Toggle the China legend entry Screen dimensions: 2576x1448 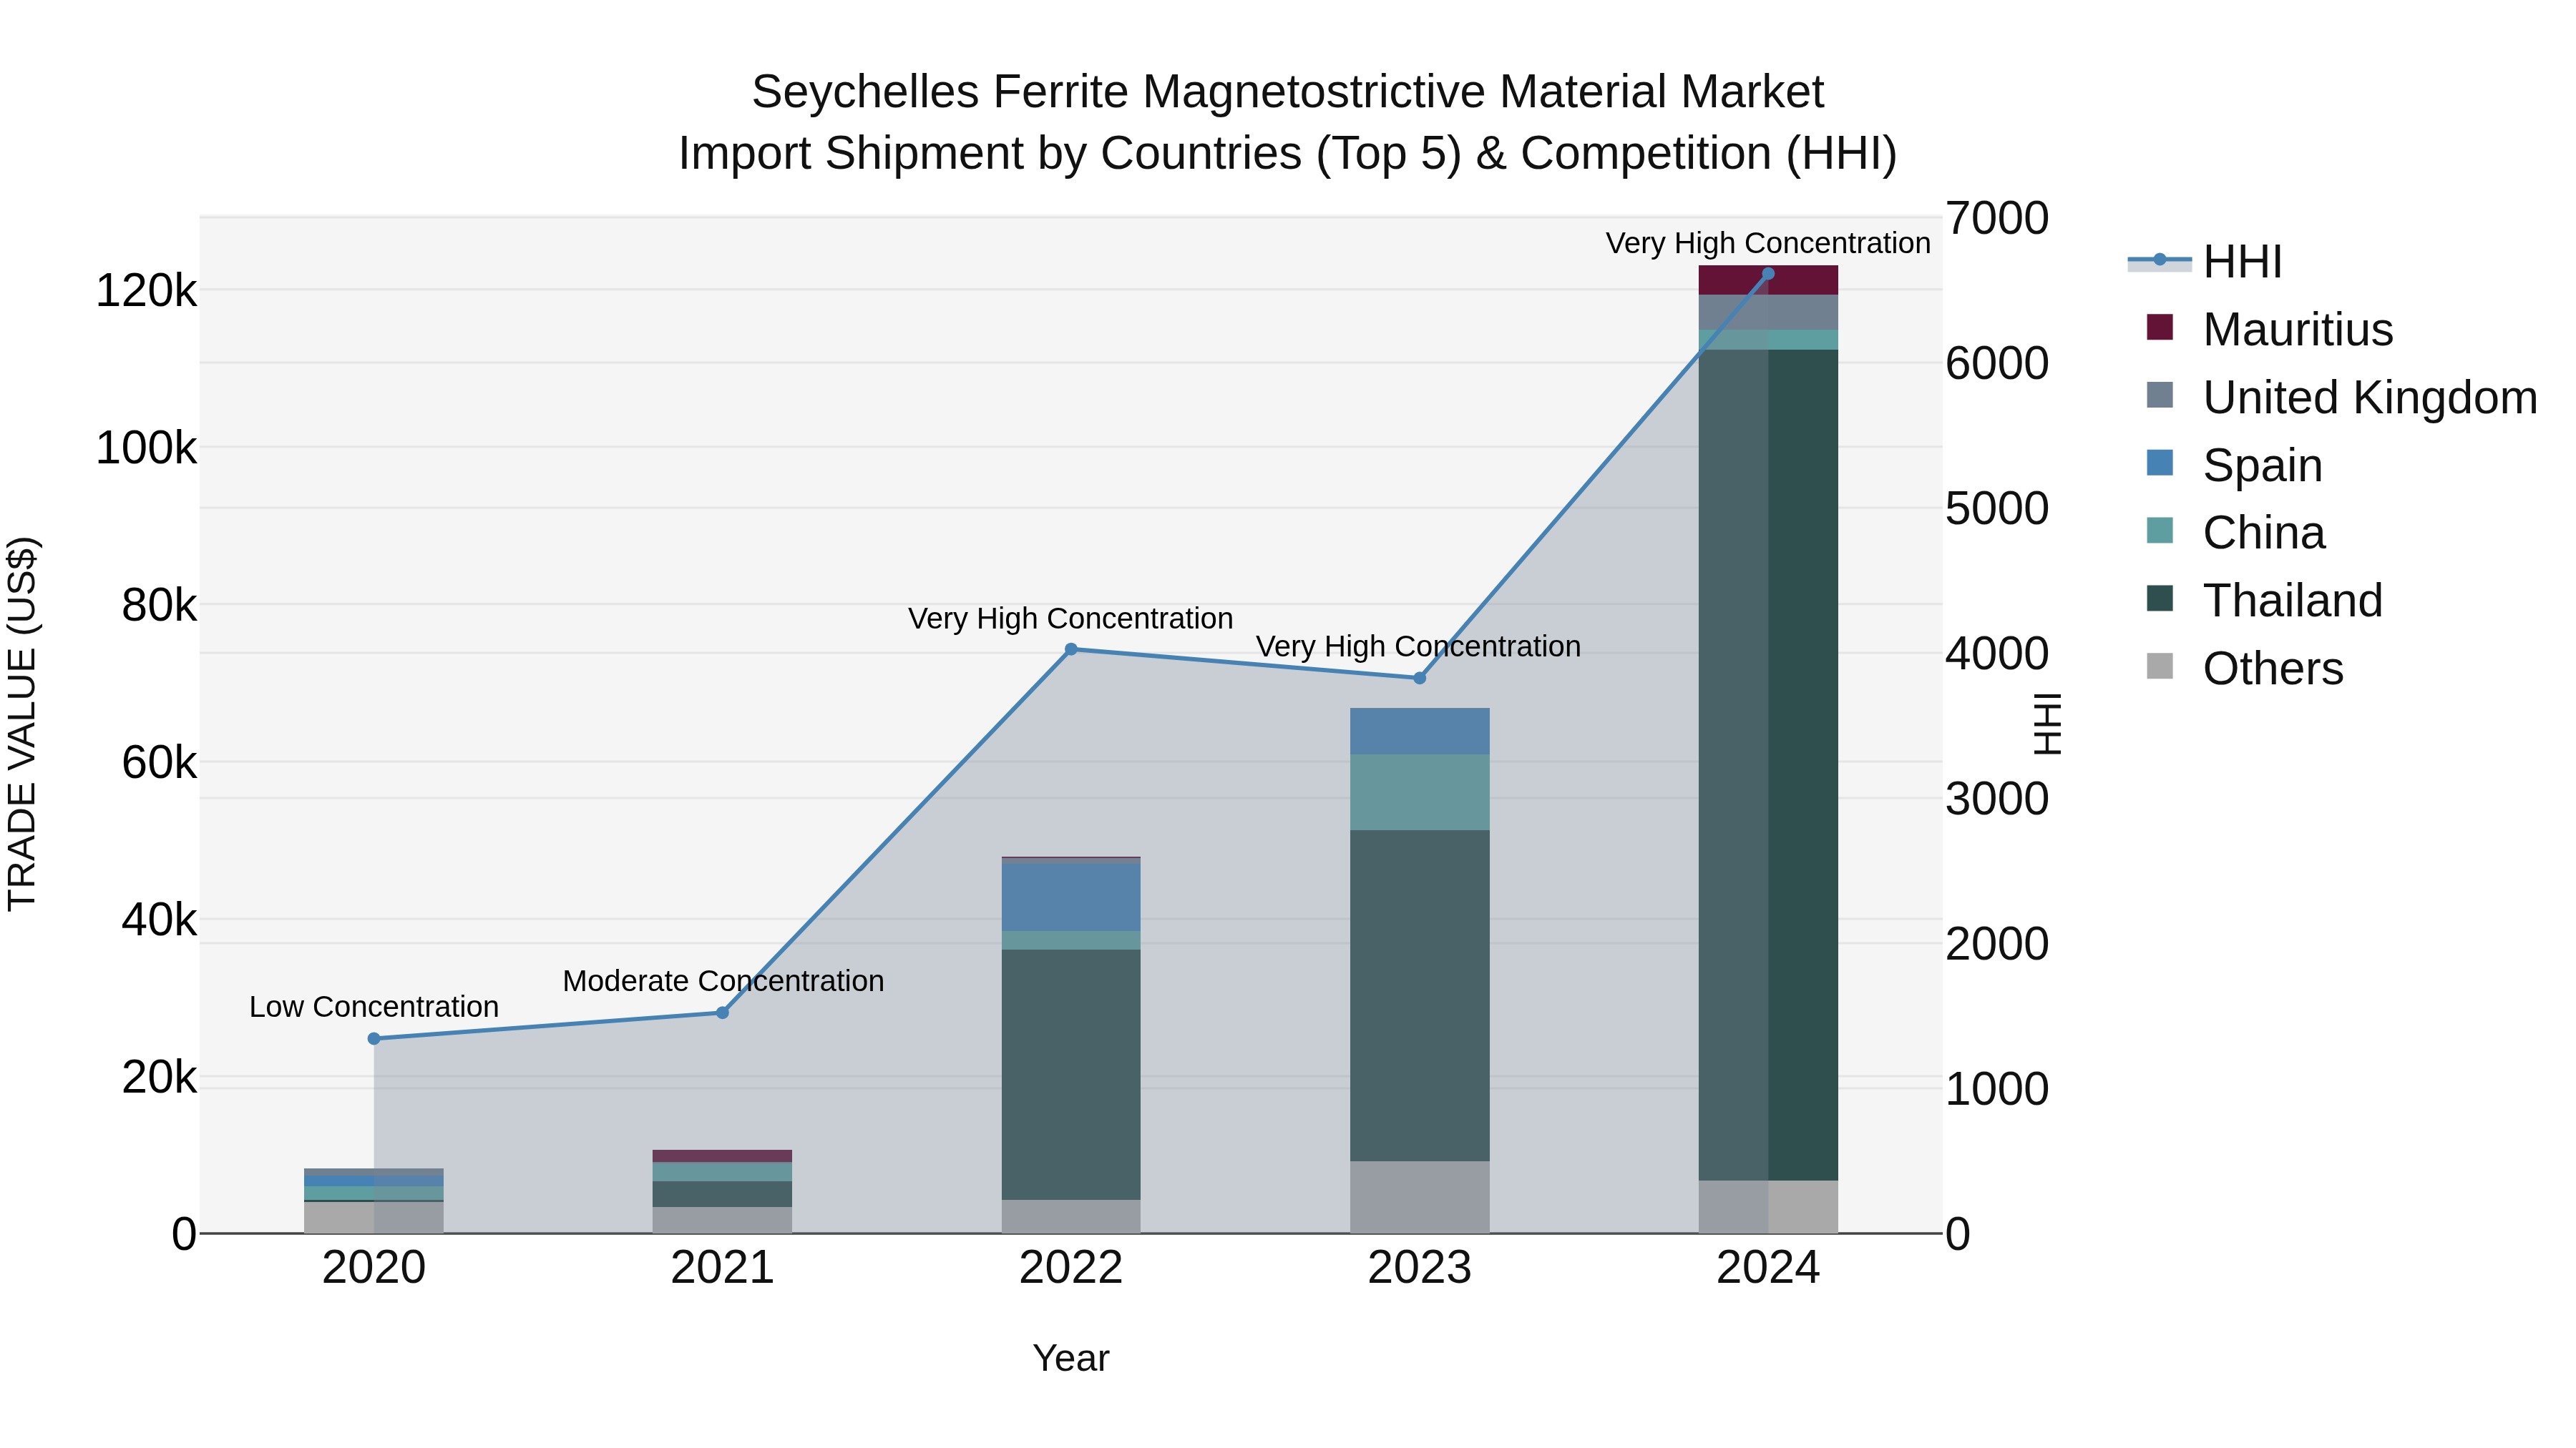[x=2236, y=533]
